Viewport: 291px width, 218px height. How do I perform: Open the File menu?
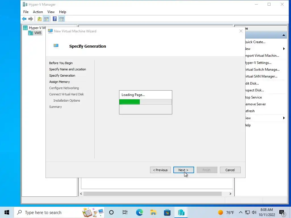pos(26,12)
